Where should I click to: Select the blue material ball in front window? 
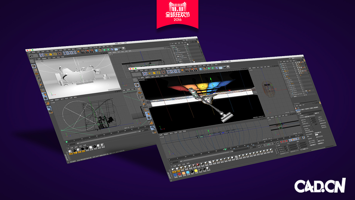tap(175, 175)
